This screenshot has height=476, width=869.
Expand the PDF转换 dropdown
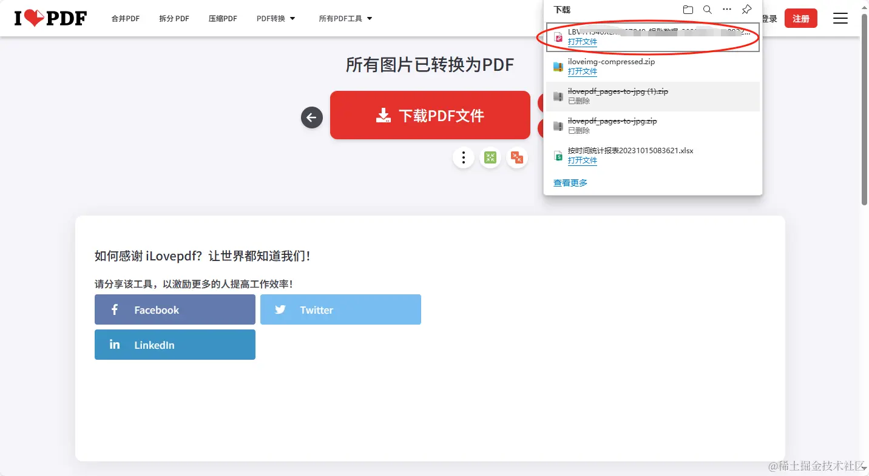coord(276,19)
